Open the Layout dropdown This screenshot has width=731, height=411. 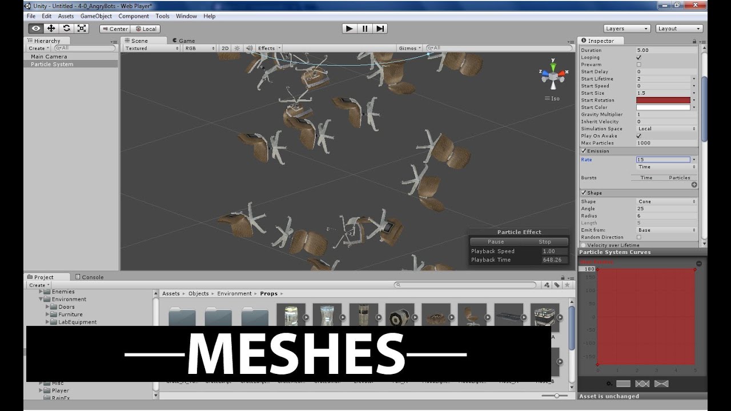pos(679,29)
